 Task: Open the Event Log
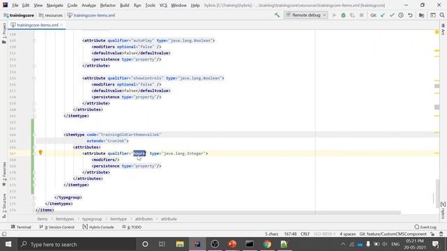coord(425,227)
